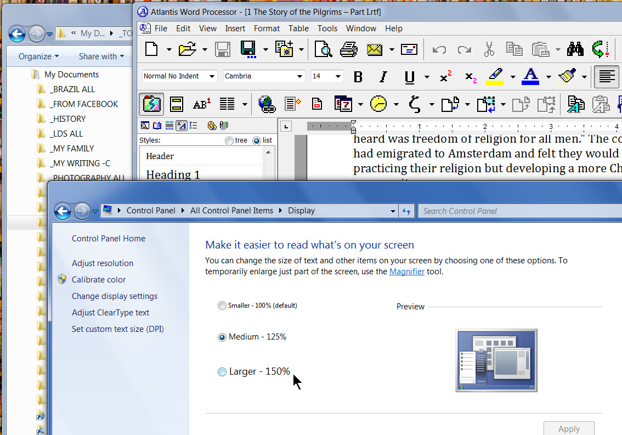The height and width of the screenshot is (435, 622).
Task: Toggle Italic formatting button
Action: tap(383, 77)
